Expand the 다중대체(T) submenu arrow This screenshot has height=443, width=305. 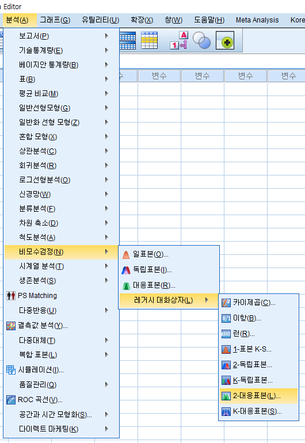pyautogui.click(x=106, y=340)
